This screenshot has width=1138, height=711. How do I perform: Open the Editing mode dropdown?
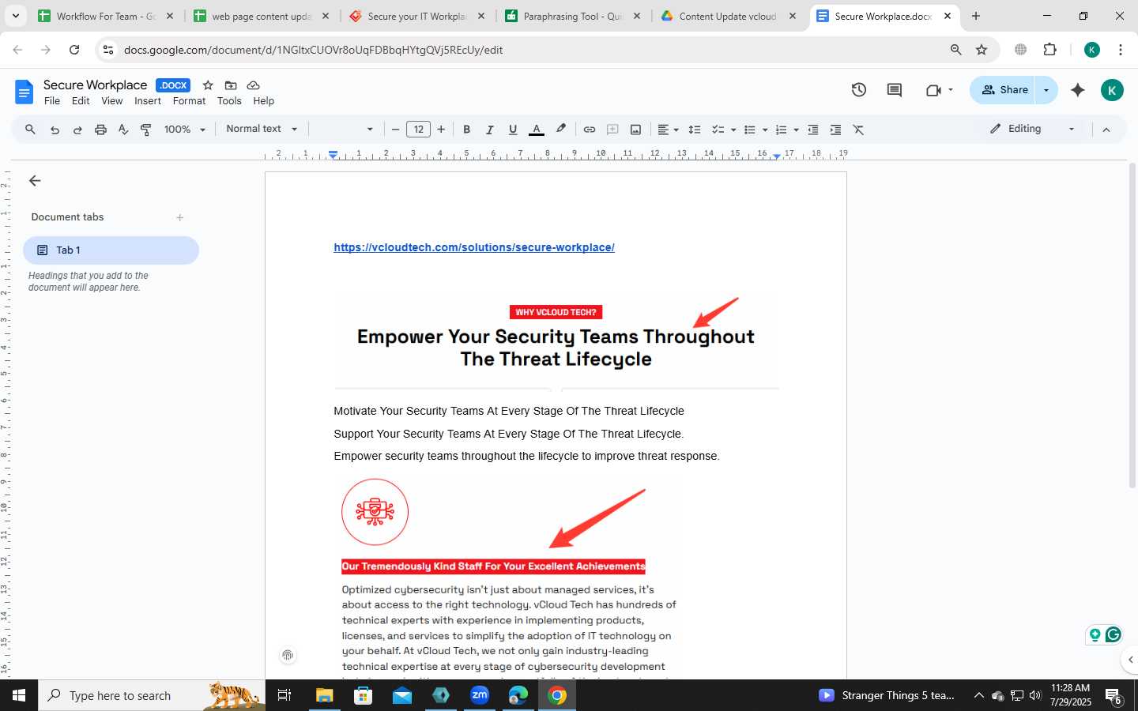[x=1032, y=129]
